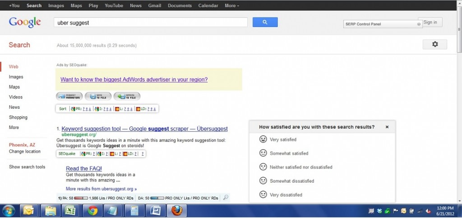The height and width of the screenshot is (218, 462).
Task: Click the PA 58 authority bar
Action: click(x=81, y=198)
